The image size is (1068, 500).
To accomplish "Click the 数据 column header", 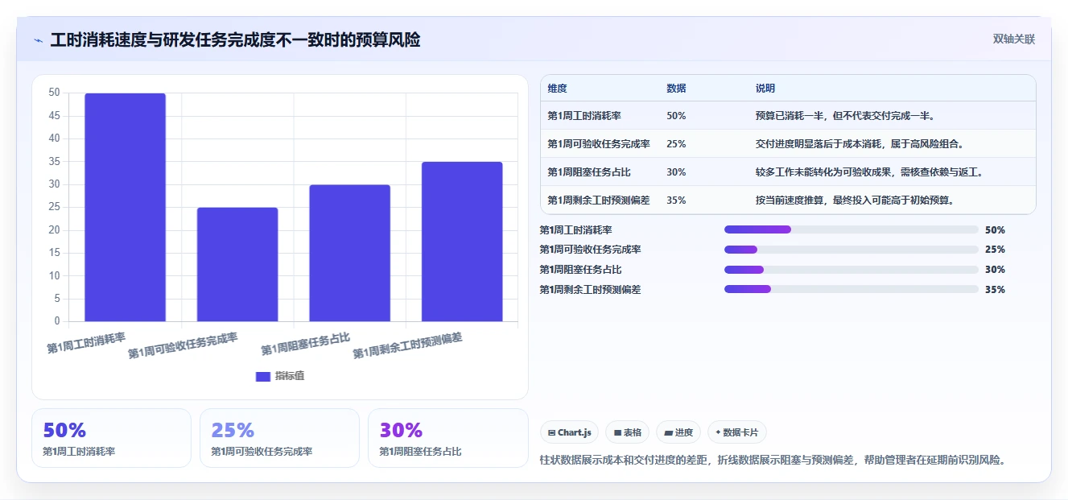I will point(676,89).
